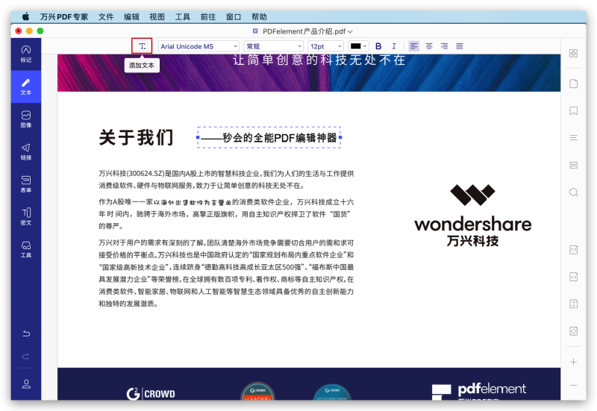Open the bookmark panel icon
This screenshot has height=411, width=597.
click(573, 110)
